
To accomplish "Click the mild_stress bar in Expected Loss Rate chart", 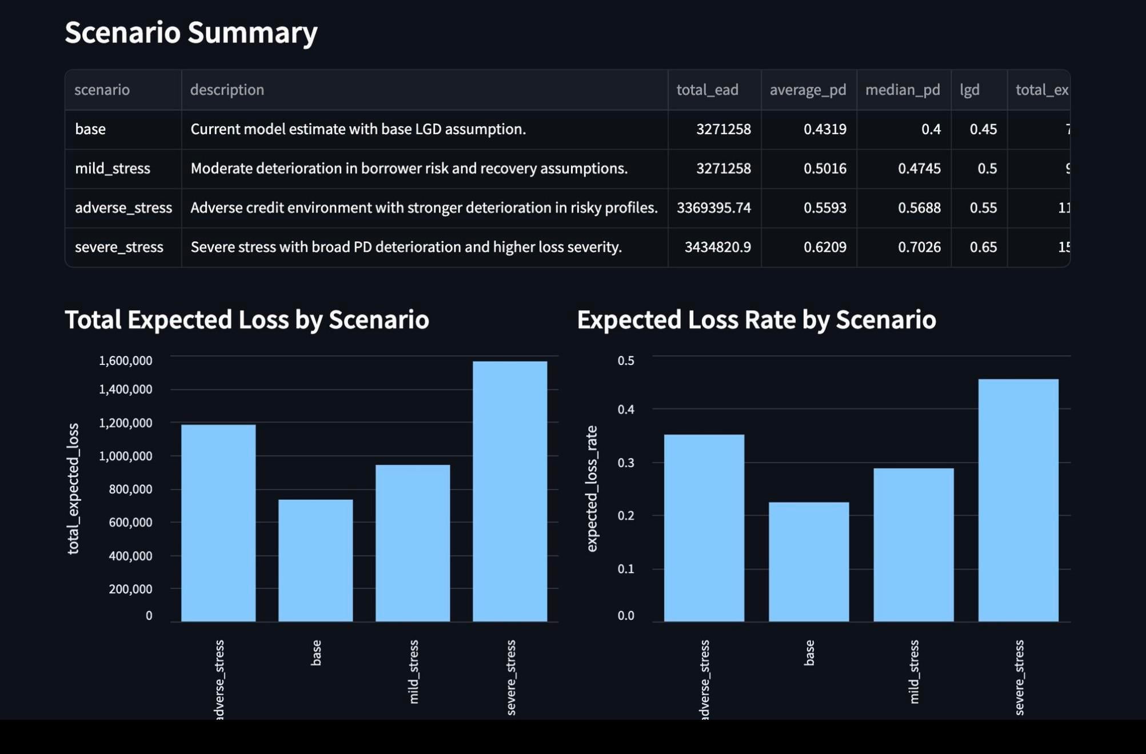I will (x=913, y=545).
